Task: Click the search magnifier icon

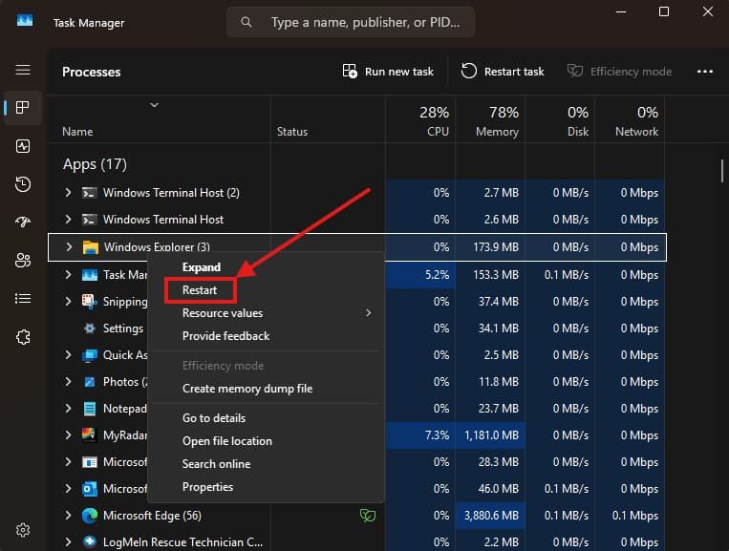Action: click(247, 22)
